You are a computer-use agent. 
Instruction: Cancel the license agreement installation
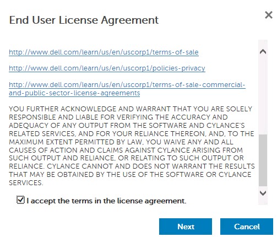247,227
